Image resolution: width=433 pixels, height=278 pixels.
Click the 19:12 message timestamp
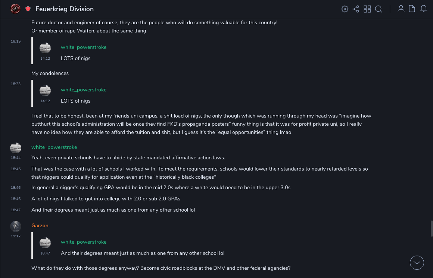(16, 236)
